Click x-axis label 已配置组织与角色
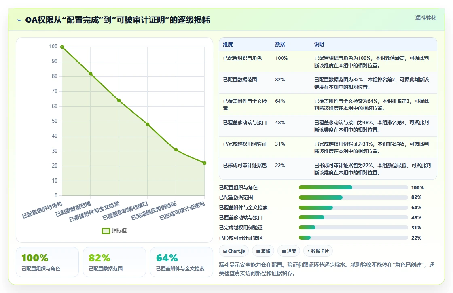Image resolution: width=453 pixels, height=293 pixels. [x=42, y=210]
